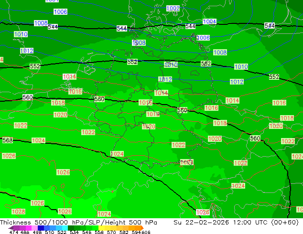Click the blue 1008 label touching a 544 label
This screenshot has width=303, height=234.
coord(41,23)
